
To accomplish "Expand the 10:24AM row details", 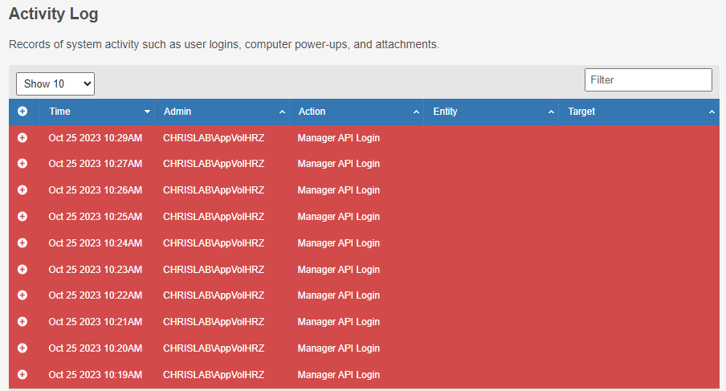I will tap(22, 243).
